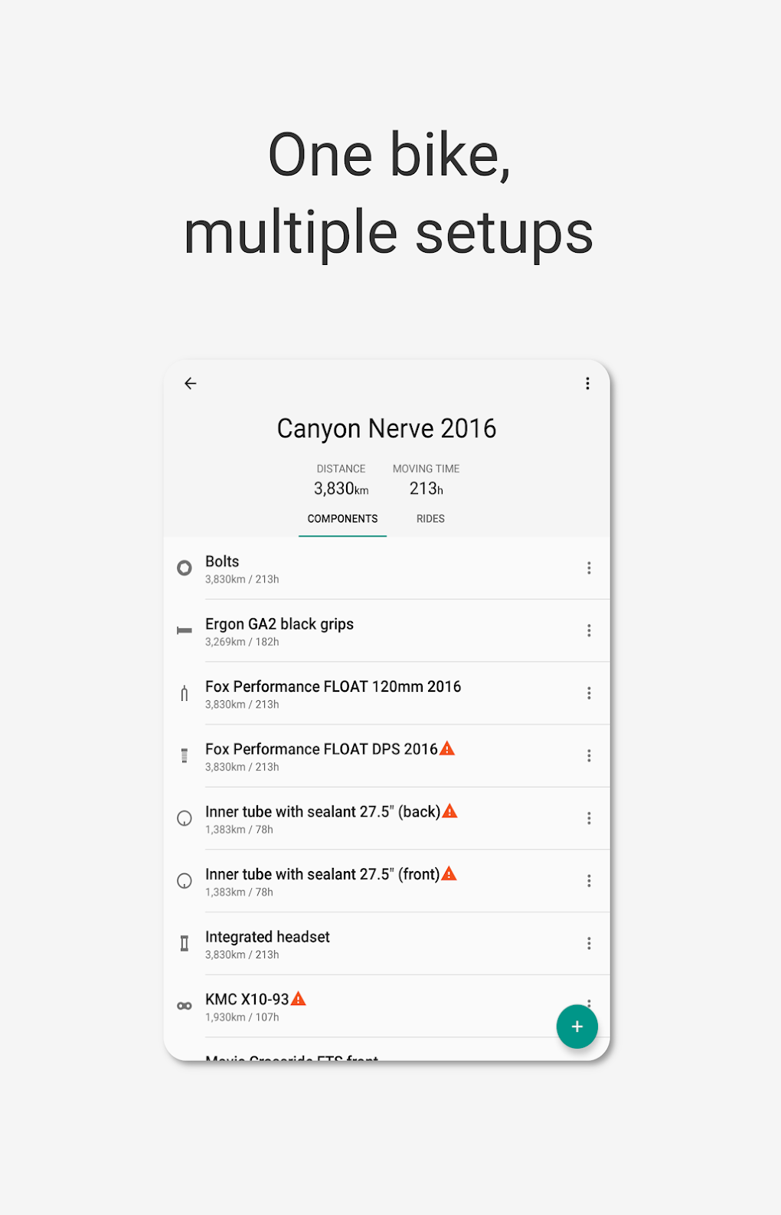Open options for back inner tube
The image size is (781, 1215).
point(589,818)
